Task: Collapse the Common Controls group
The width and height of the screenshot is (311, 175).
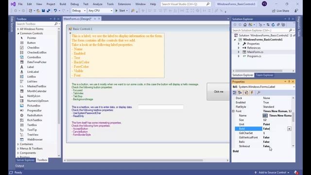Action: point(18,34)
